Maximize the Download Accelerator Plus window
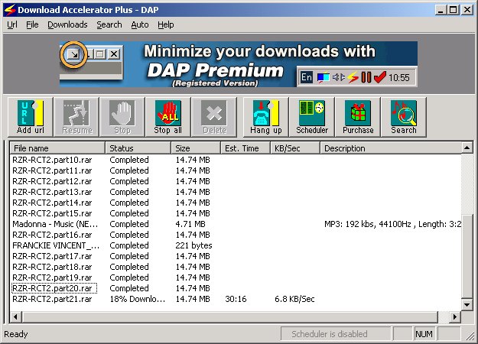The image size is (478, 344). click(x=453, y=10)
